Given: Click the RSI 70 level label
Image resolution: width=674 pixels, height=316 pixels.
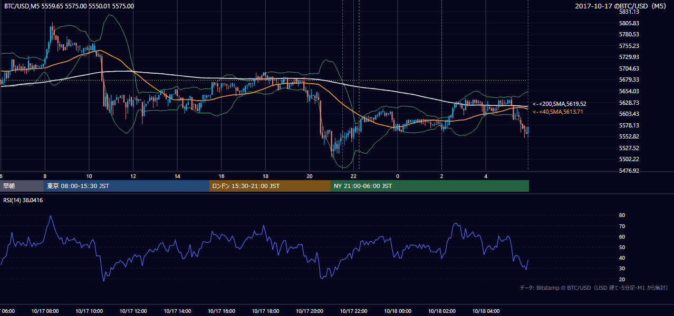Looking at the screenshot, I should pyautogui.click(x=622, y=226).
